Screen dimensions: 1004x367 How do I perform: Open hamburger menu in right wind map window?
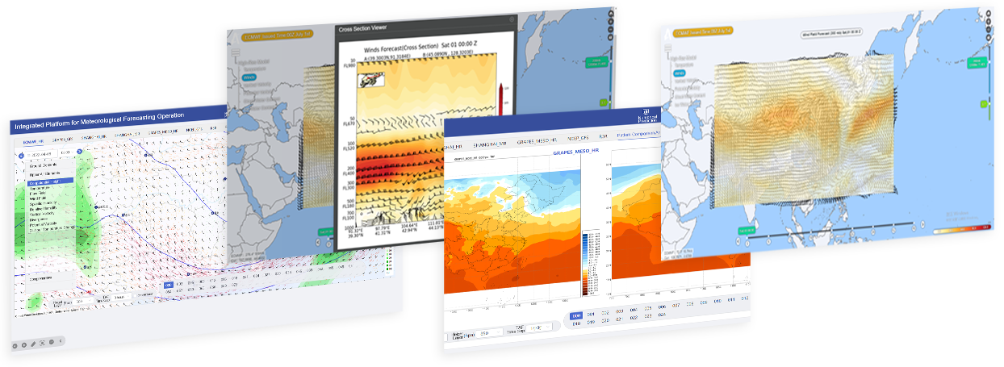point(668,48)
